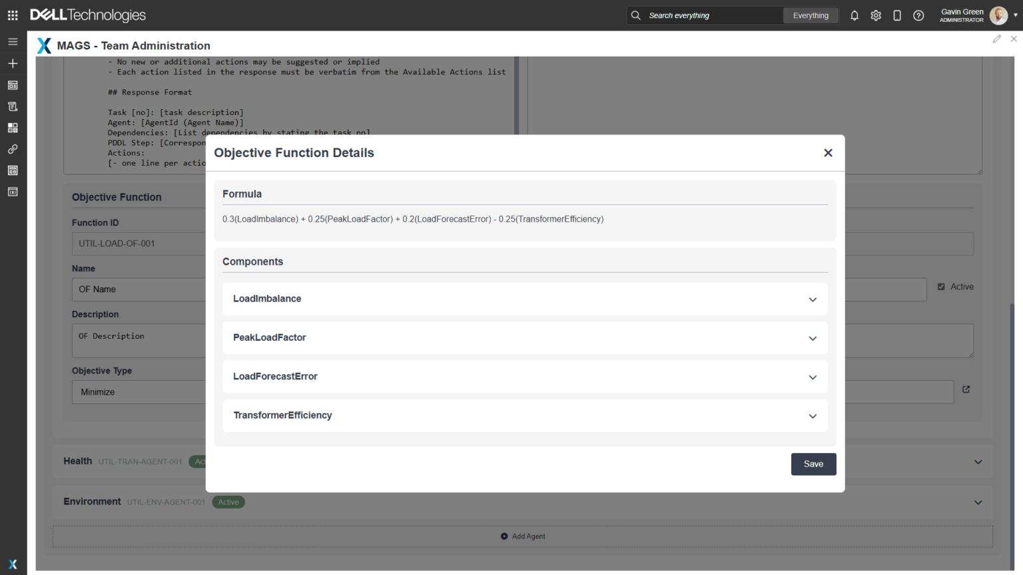This screenshot has height=575, width=1023.
Task: Click the notifications bell icon
Action: [854, 15]
